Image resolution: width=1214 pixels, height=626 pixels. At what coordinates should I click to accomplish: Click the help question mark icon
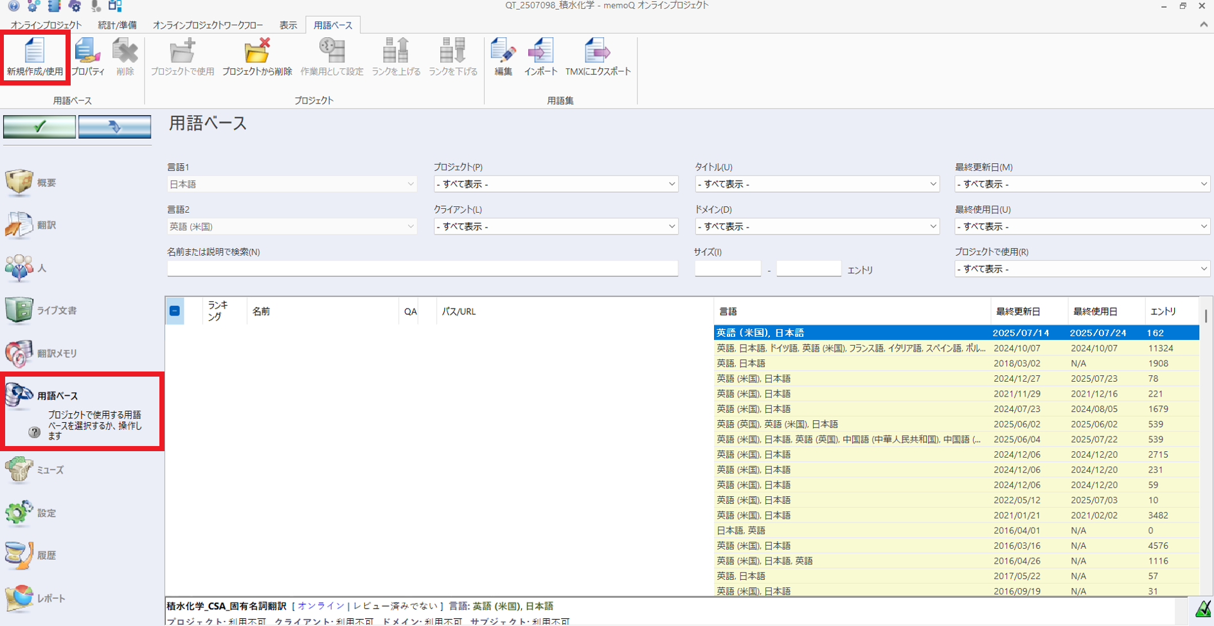35,432
